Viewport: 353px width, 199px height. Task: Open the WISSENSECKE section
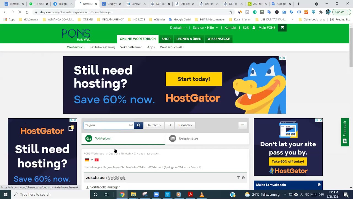click(219, 39)
